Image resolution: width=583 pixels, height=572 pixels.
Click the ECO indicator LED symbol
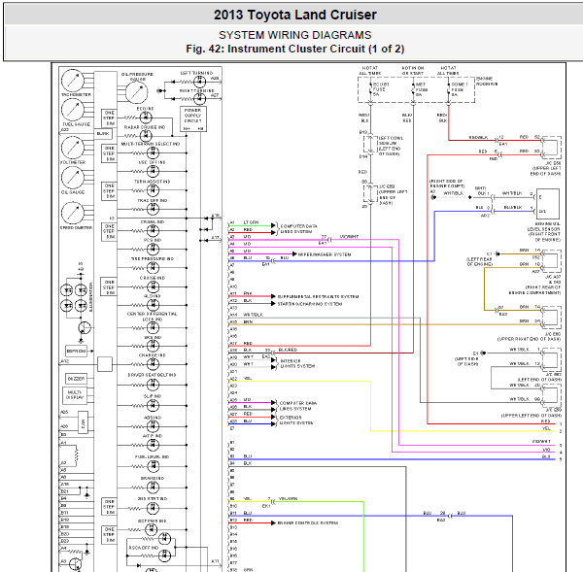[146, 118]
